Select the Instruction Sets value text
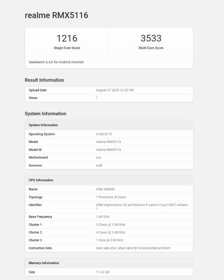224x280 pixels. click(133, 248)
